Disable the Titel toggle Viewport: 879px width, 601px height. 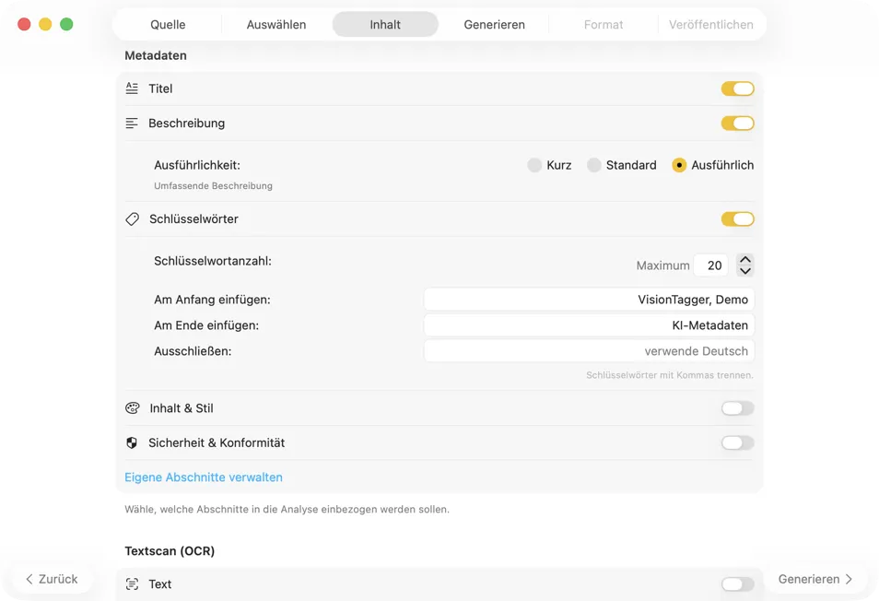(x=737, y=88)
